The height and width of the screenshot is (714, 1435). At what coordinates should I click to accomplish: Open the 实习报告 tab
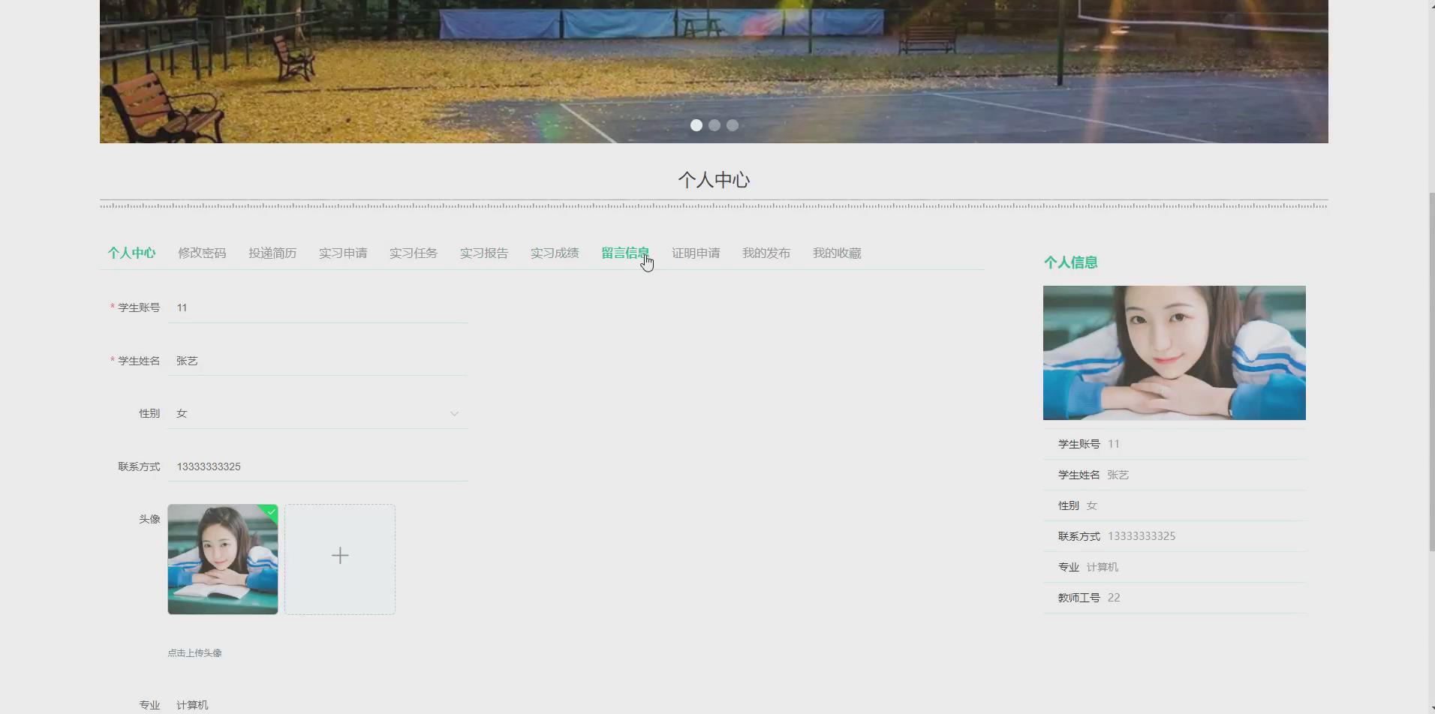pos(483,253)
